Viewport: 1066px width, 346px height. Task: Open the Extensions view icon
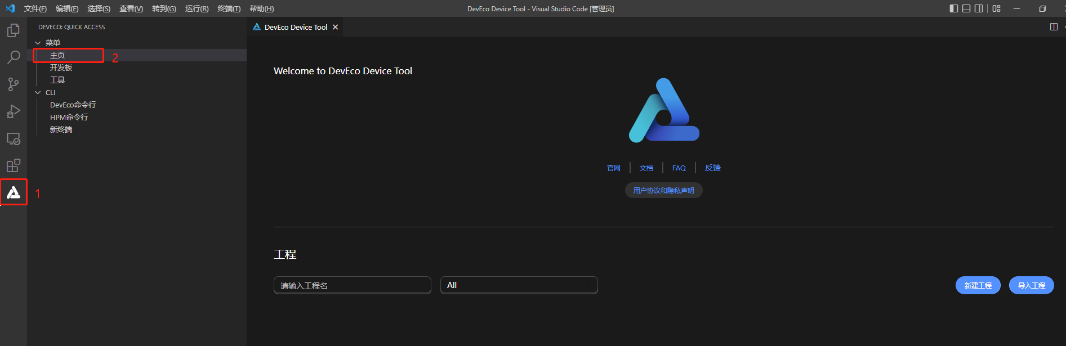click(14, 165)
